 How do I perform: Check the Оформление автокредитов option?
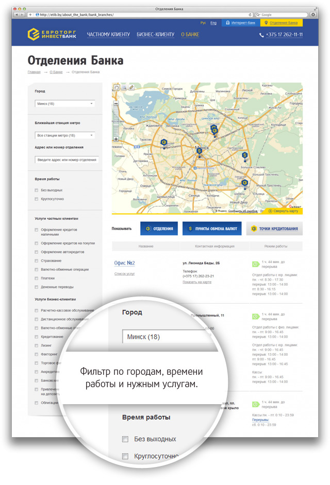37,252
